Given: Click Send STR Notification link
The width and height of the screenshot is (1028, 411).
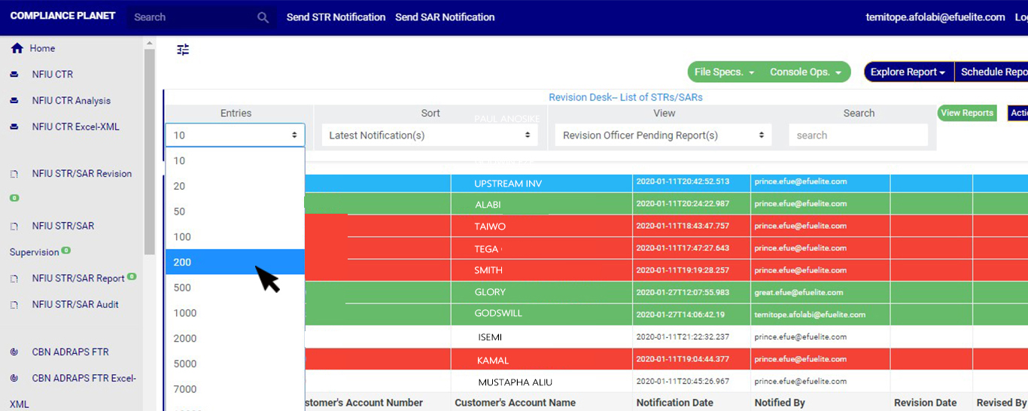Looking at the screenshot, I should tap(336, 17).
